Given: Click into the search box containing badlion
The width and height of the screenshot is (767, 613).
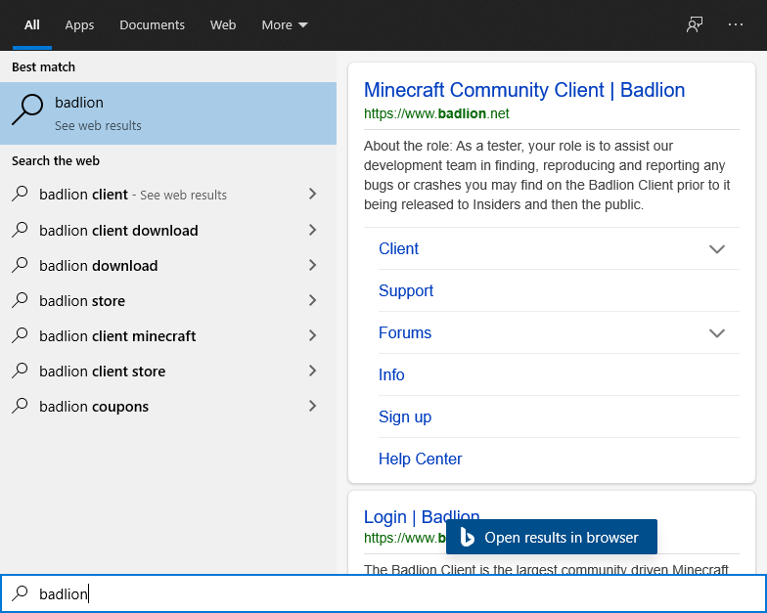Looking at the screenshot, I should pyautogui.click(x=383, y=593).
